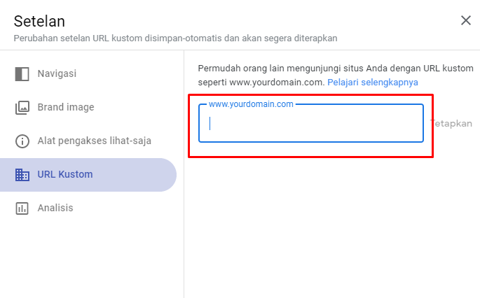
Task: Click the info icon for Alat pengakses
Action: pos(22,141)
